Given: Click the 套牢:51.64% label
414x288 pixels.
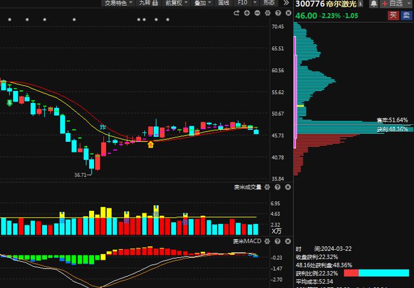Looking at the screenshot, I should tap(392, 120).
